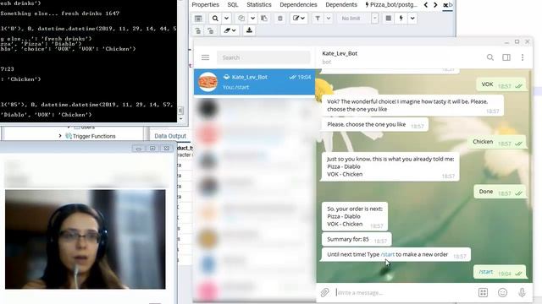542x304 pixels.
Task: Search within the chat using the magnifier icon
Action: point(490,57)
